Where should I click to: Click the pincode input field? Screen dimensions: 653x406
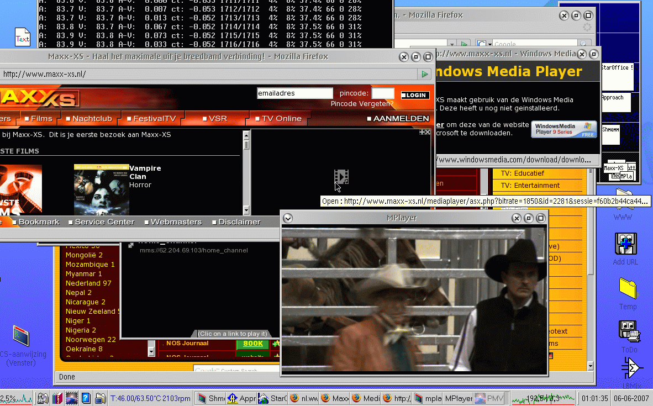click(383, 93)
